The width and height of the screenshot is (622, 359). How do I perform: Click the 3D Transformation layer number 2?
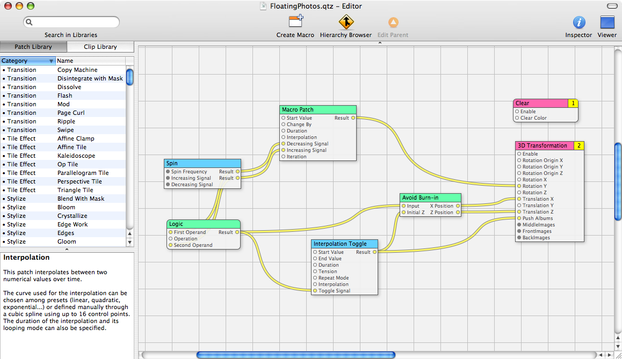(579, 145)
